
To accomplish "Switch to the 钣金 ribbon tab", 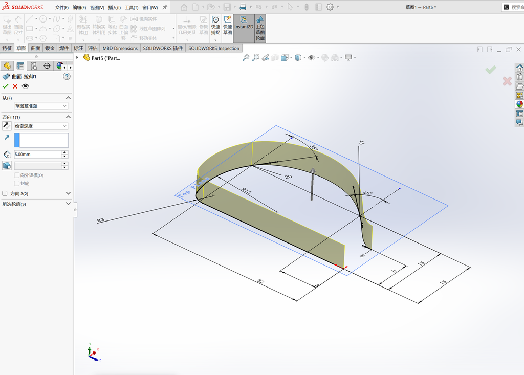I will 50,48.
